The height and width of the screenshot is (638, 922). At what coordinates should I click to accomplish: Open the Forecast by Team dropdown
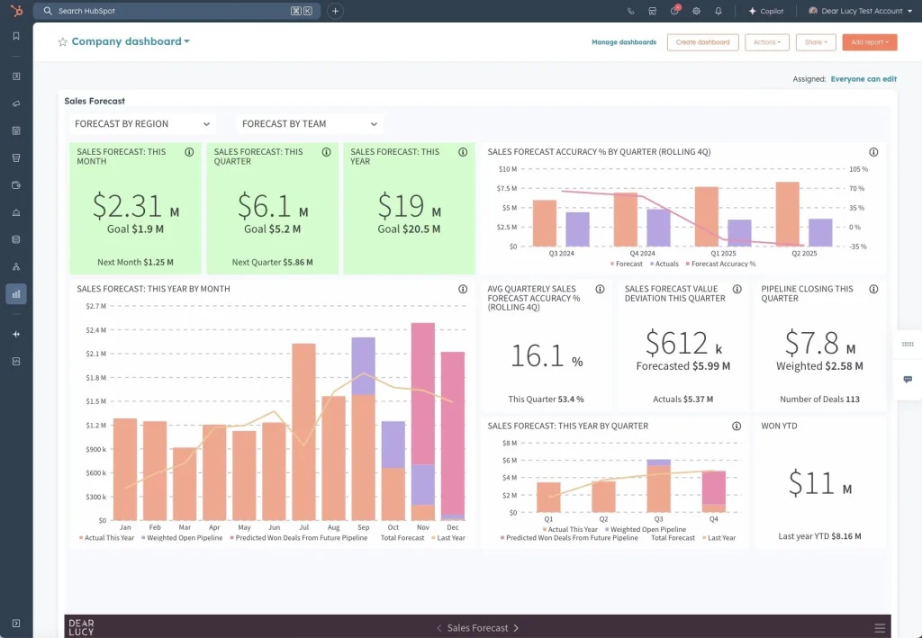(x=309, y=123)
